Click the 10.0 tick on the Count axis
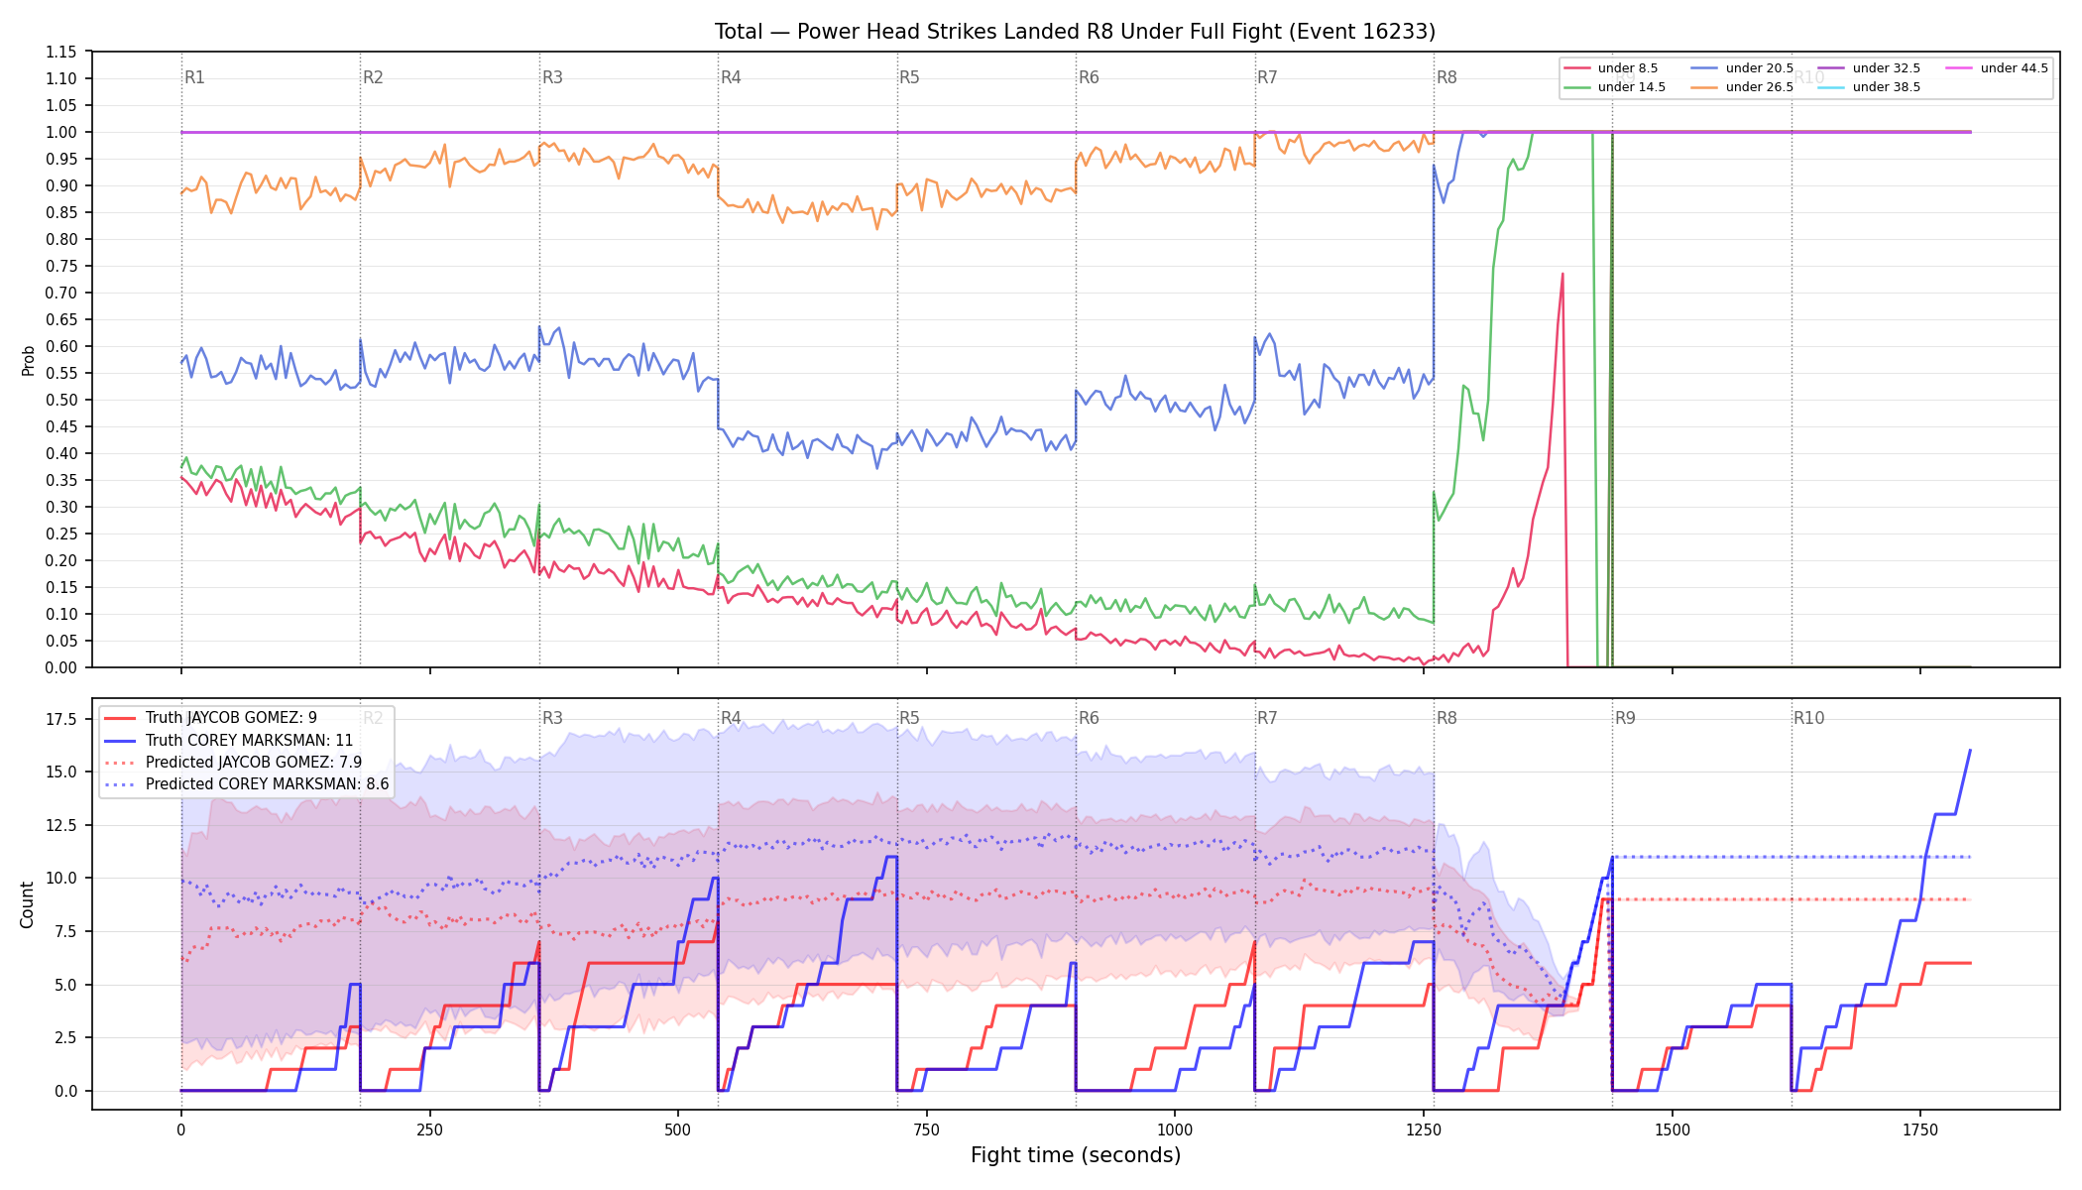2082x1190 pixels. [61, 878]
